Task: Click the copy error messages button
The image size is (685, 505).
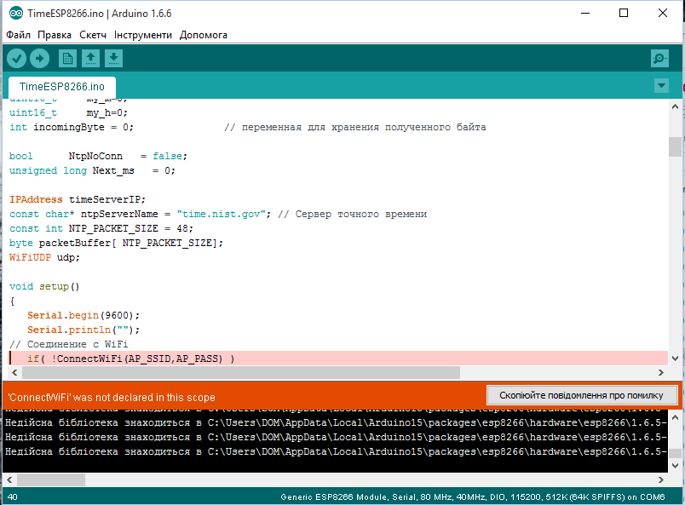Action: pyautogui.click(x=581, y=396)
